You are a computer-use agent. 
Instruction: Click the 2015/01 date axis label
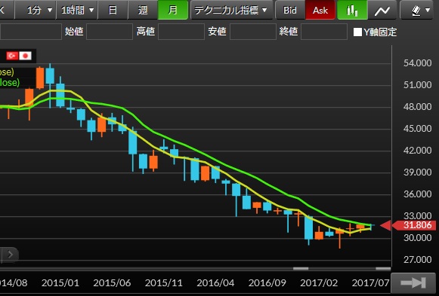click(60, 283)
